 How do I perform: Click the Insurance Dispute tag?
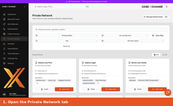(89, 83)
